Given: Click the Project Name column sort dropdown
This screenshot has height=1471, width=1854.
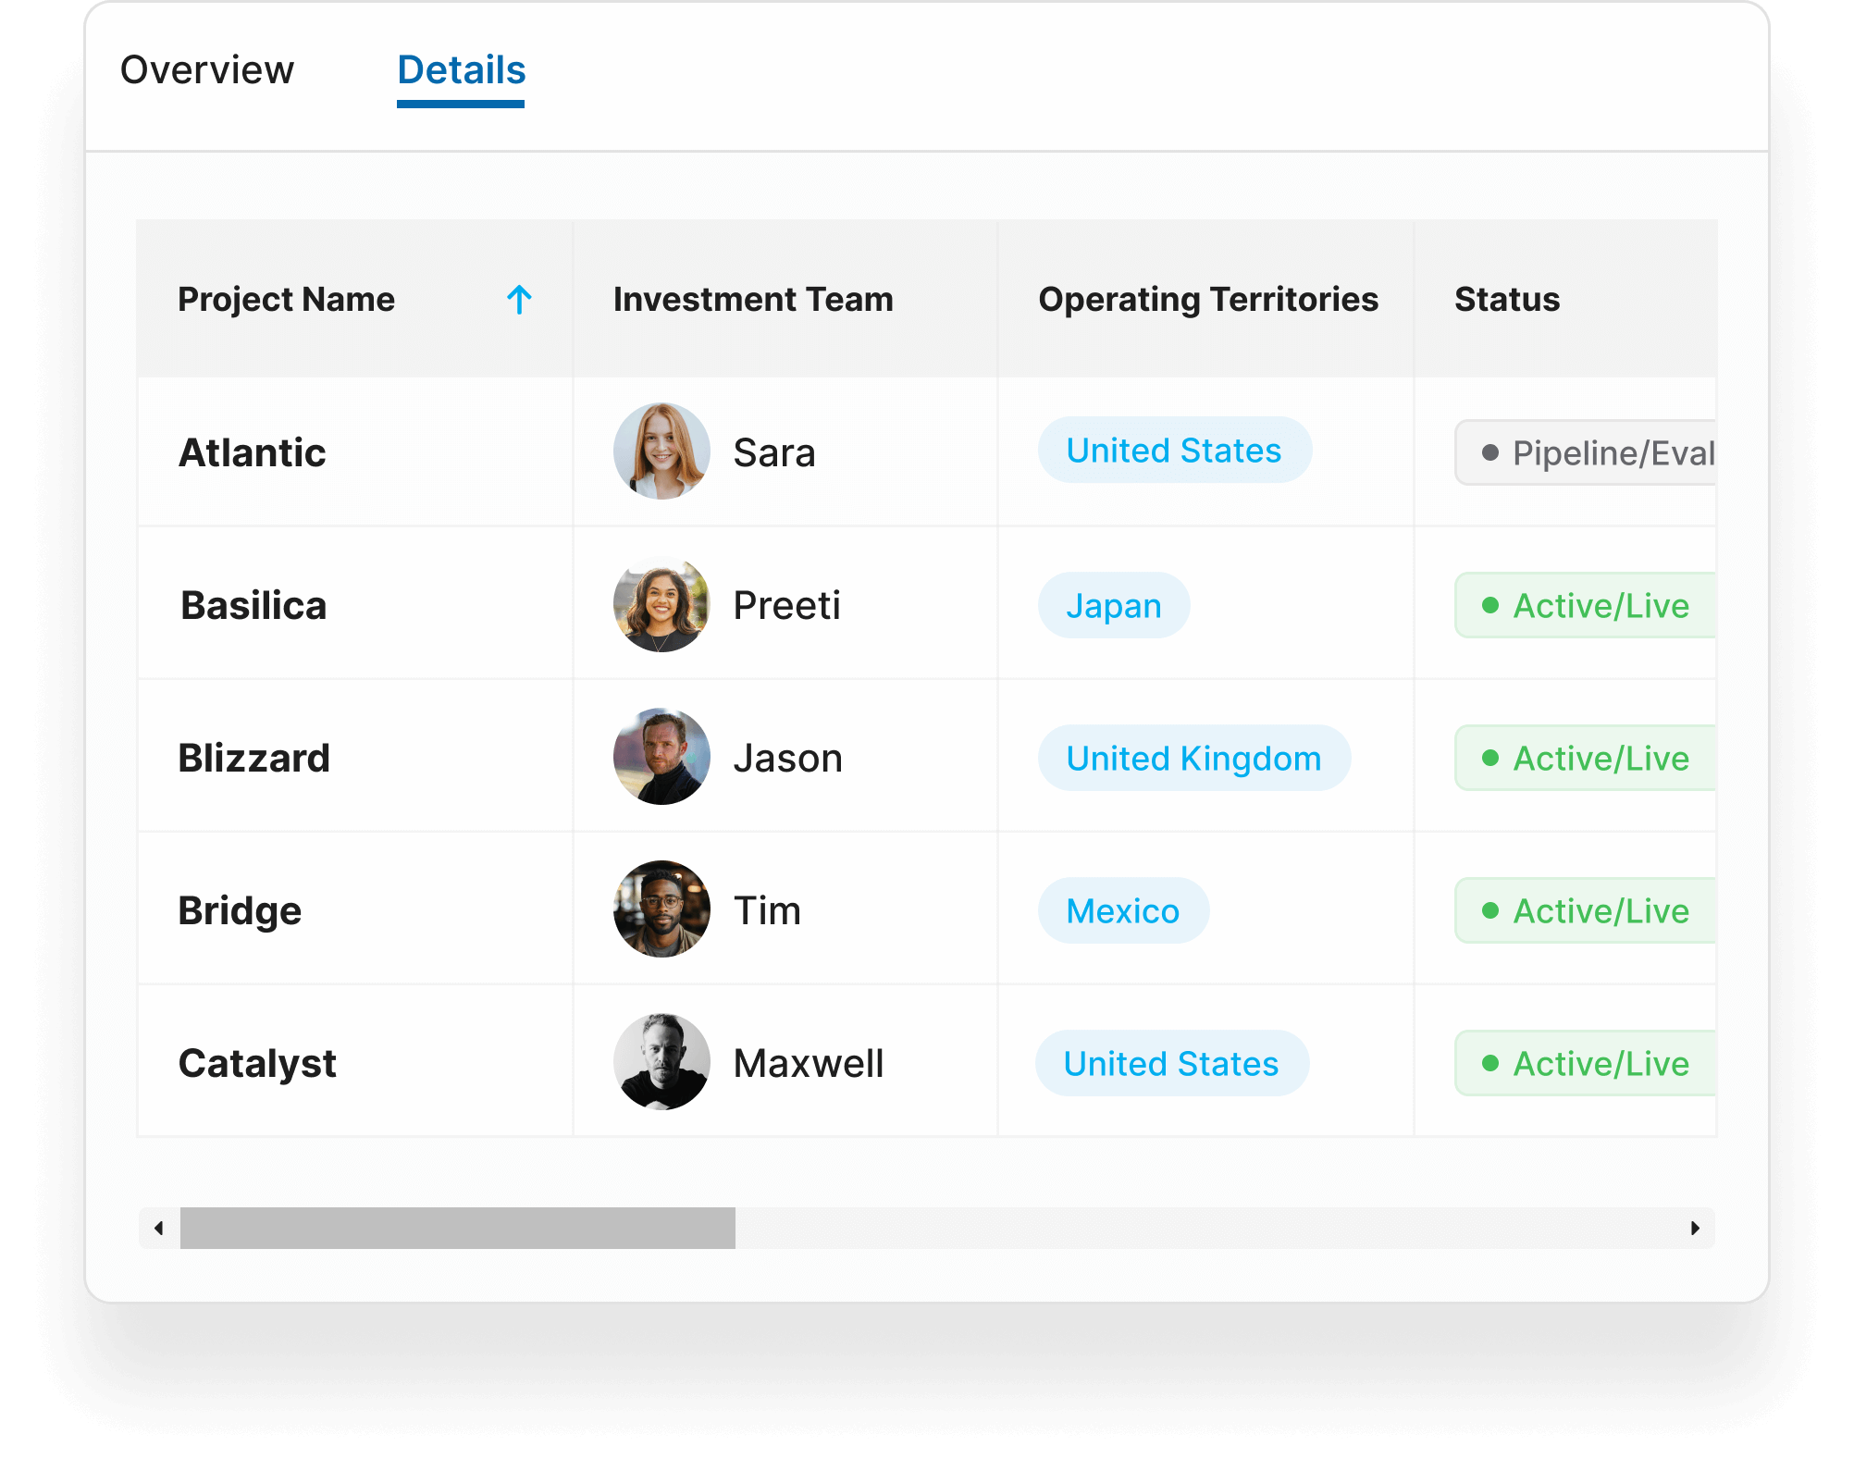Looking at the screenshot, I should click(519, 295).
